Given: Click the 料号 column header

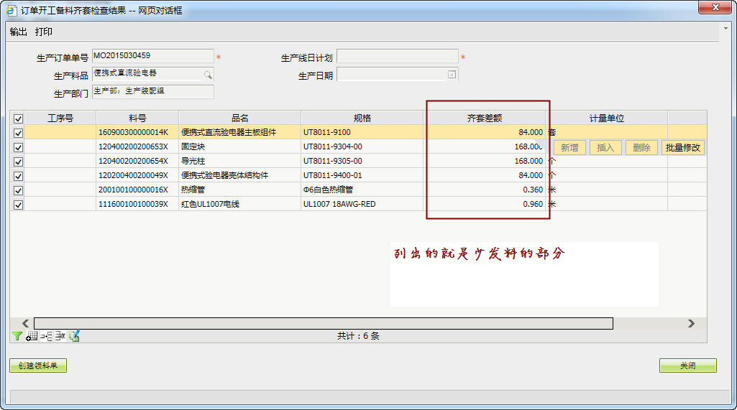Looking at the screenshot, I should click(x=137, y=118).
